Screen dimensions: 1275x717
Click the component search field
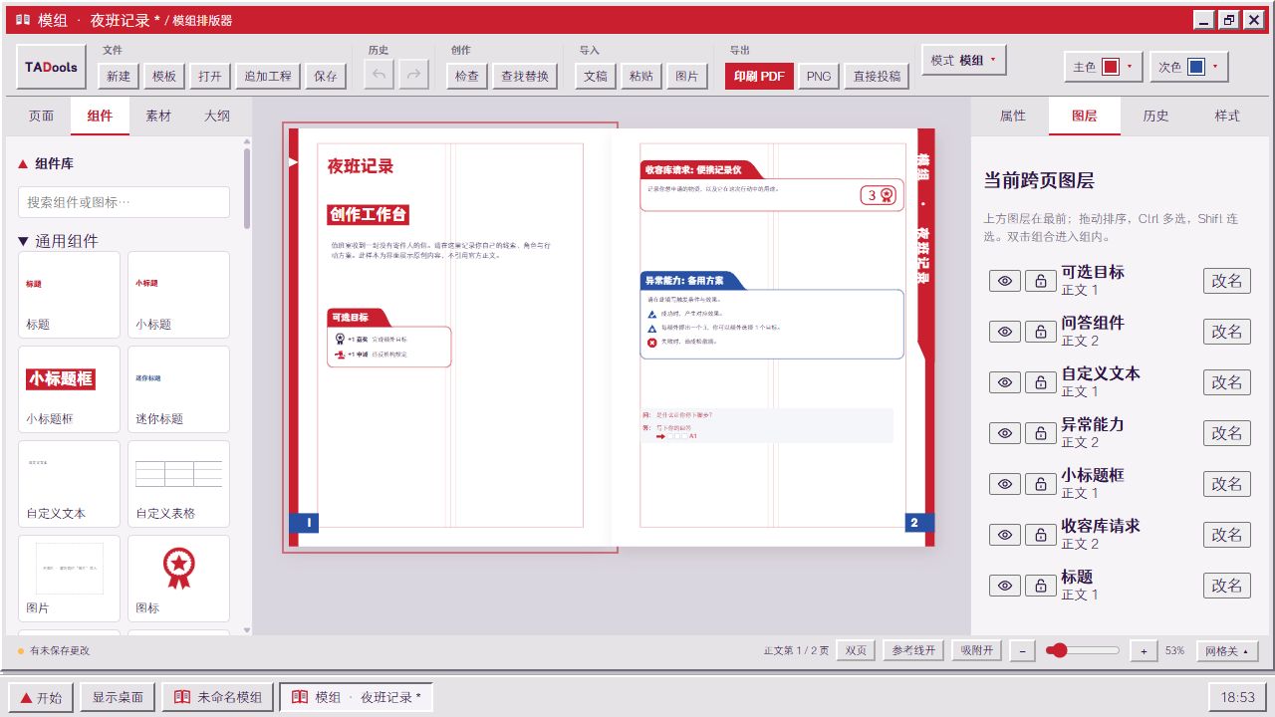(125, 202)
